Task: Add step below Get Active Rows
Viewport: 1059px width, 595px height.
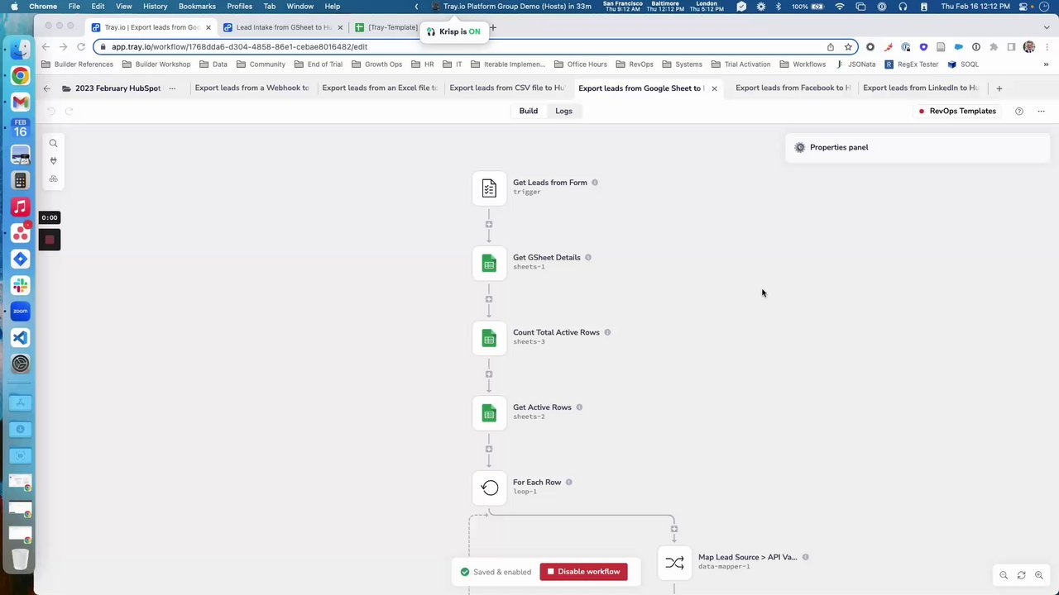Action: coord(489,450)
